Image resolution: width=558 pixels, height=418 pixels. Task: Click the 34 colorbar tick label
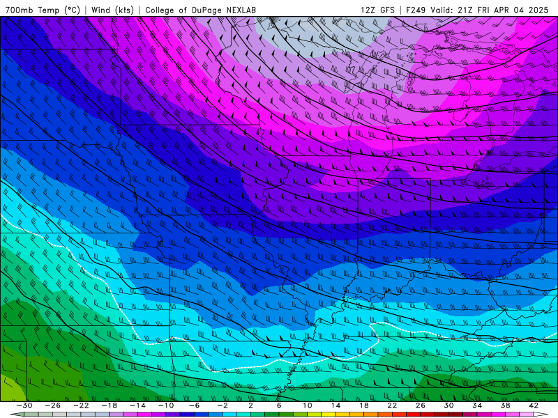point(477,405)
